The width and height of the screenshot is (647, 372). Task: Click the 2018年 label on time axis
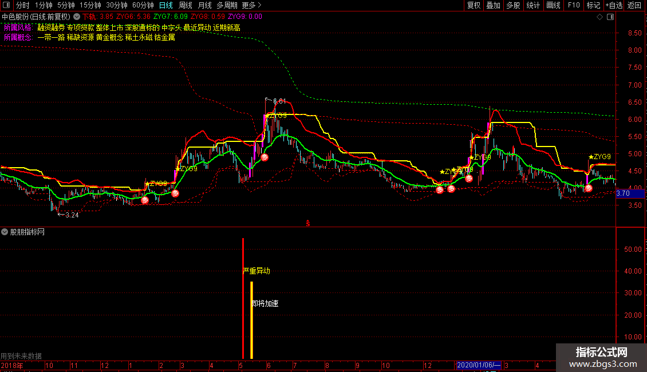12,365
